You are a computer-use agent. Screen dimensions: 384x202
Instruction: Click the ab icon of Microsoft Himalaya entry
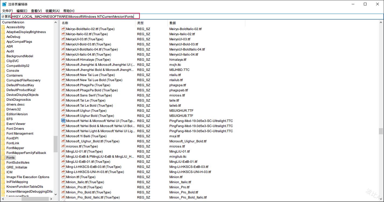point(63,59)
